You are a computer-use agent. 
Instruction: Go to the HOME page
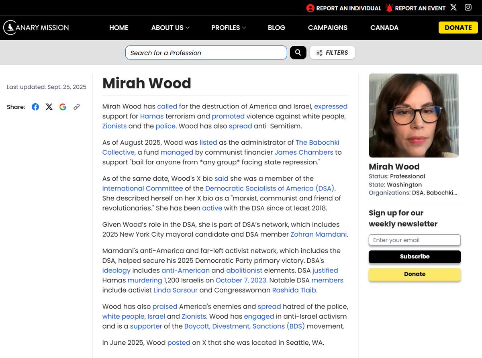click(x=119, y=28)
